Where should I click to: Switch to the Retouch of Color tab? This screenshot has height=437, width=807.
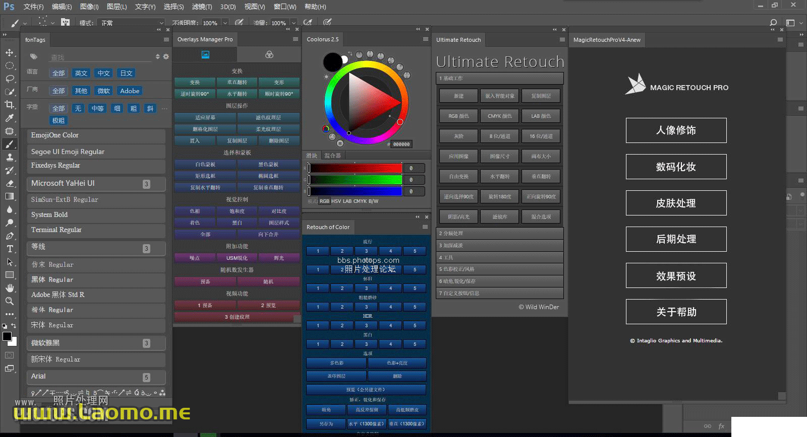coord(328,227)
